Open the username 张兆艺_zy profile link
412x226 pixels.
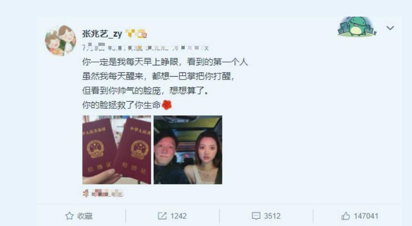pyautogui.click(x=102, y=34)
